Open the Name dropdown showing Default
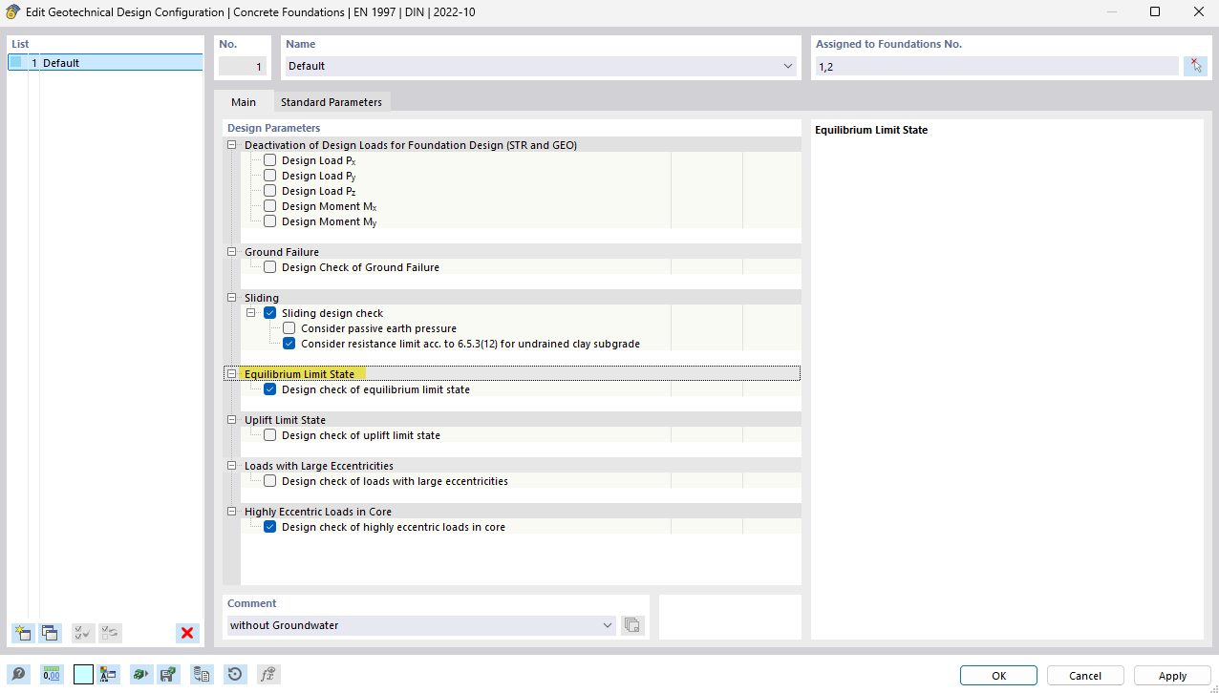1219x693 pixels. coord(788,66)
